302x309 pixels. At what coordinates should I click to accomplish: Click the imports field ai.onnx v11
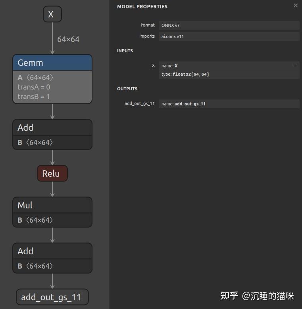pyautogui.click(x=229, y=36)
